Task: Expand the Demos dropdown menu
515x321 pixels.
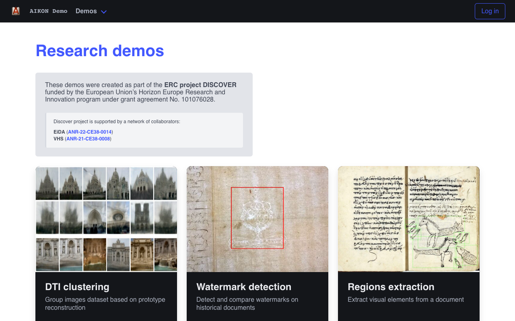Action: tap(91, 11)
